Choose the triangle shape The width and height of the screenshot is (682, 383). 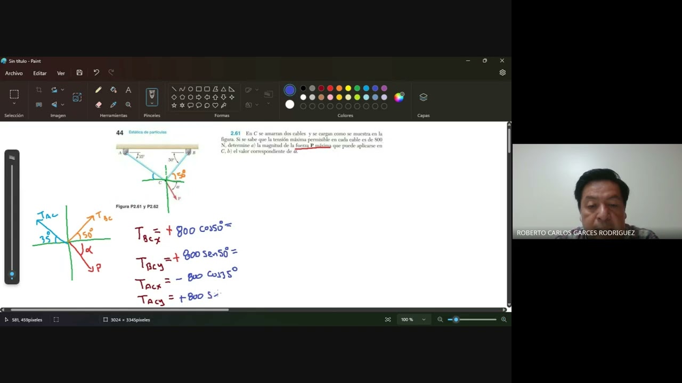(223, 89)
